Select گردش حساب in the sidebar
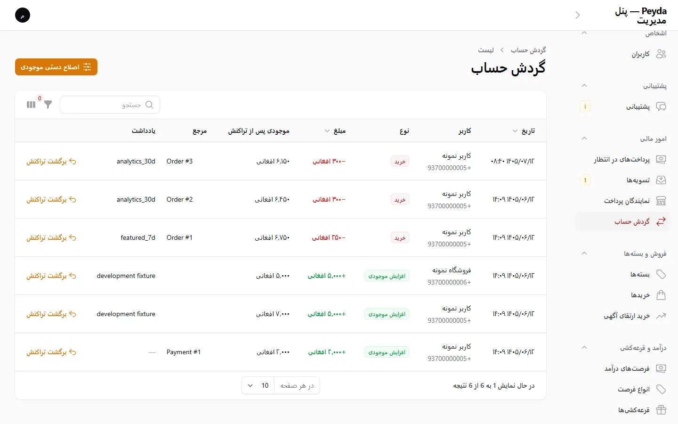 (x=623, y=222)
